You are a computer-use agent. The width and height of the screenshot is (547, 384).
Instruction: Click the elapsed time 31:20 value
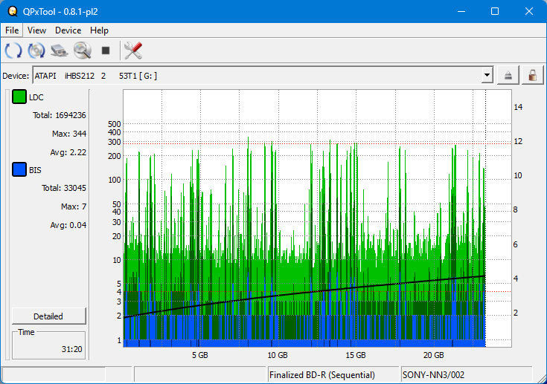point(72,349)
